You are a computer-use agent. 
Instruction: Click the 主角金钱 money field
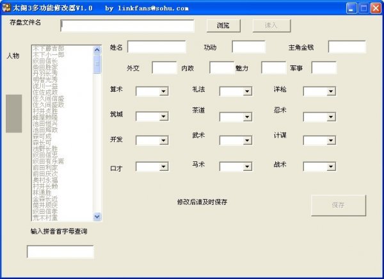[347, 47]
